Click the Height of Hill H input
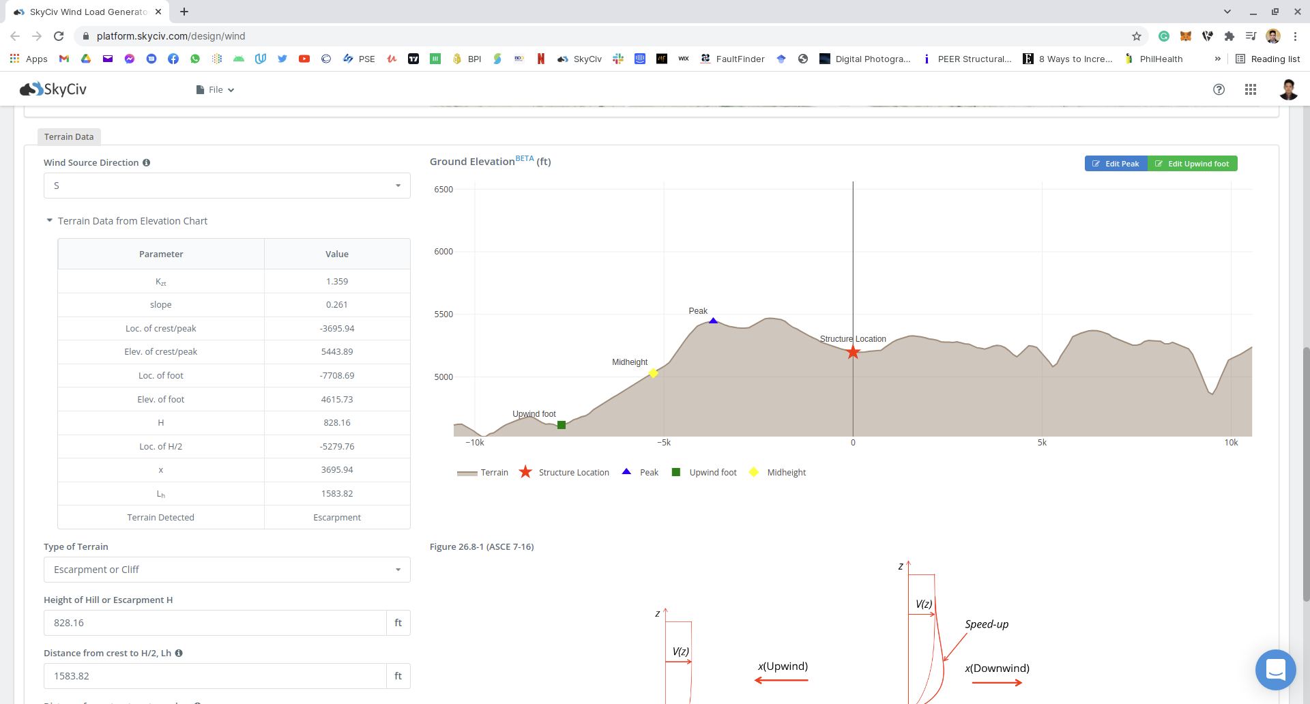This screenshot has width=1310, height=704. pyautogui.click(x=215, y=623)
